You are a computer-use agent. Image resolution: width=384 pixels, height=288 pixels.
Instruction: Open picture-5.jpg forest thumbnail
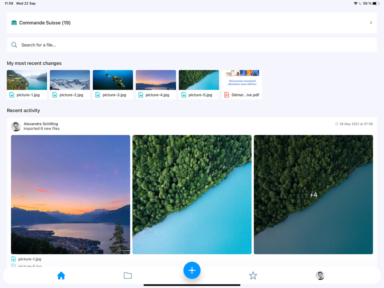click(199, 80)
